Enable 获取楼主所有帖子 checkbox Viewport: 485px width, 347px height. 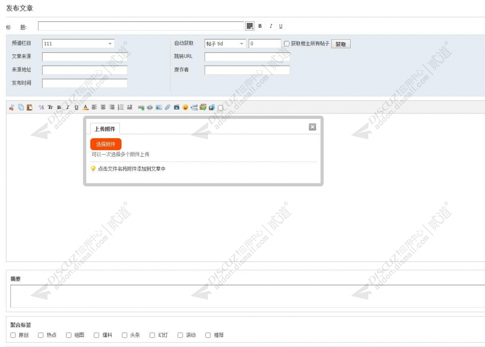click(286, 44)
